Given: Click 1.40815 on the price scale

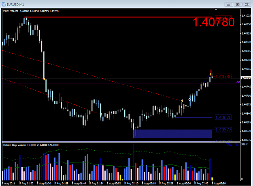Looking at the screenshot, I should point(246,69).
